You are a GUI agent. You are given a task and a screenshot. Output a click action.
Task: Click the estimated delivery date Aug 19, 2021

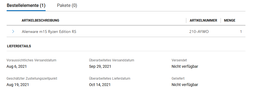click(17, 85)
